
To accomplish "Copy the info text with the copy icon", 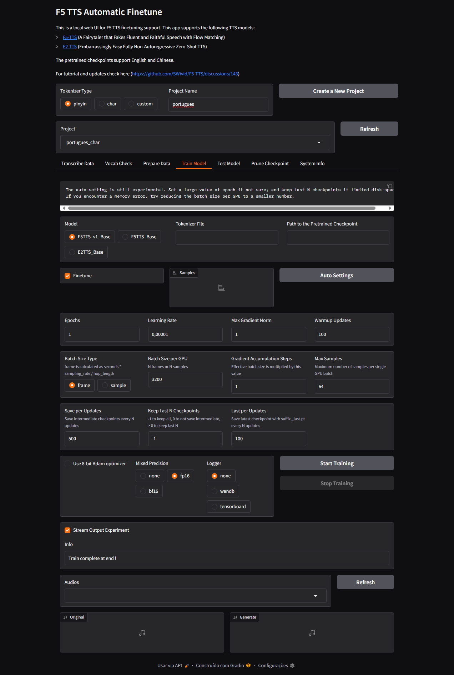I will click(x=390, y=186).
